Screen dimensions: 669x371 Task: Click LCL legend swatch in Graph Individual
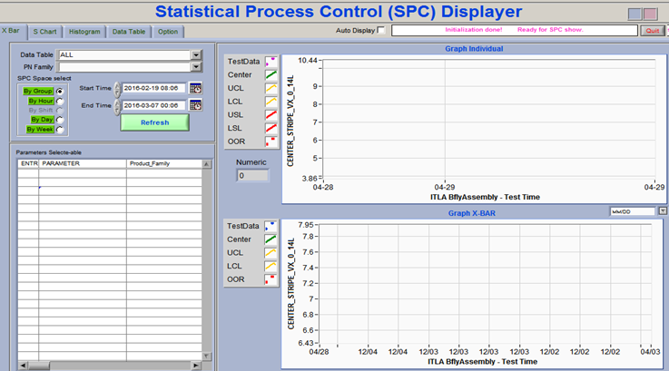(x=271, y=102)
